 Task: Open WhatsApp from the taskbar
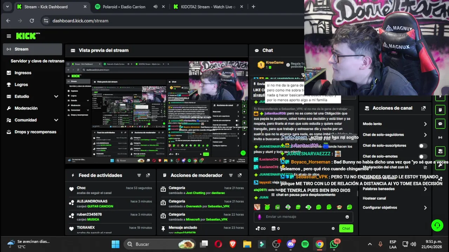point(334,244)
